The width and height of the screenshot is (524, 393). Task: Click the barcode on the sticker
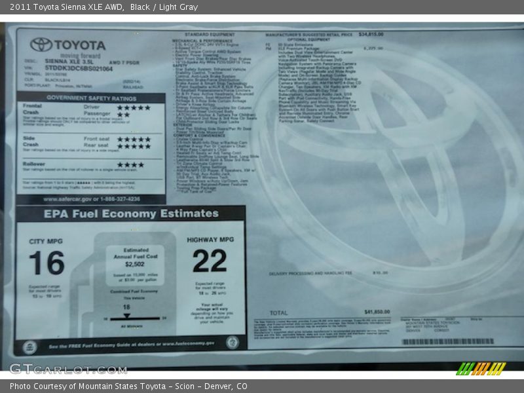pyautogui.click(x=447, y=341)
